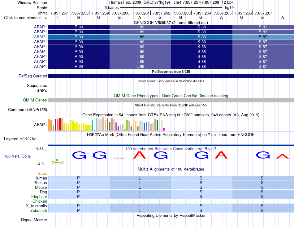This screenshot has height=227, width=294.
Task: Click the 'Human' species label
Action: [41, 178]
